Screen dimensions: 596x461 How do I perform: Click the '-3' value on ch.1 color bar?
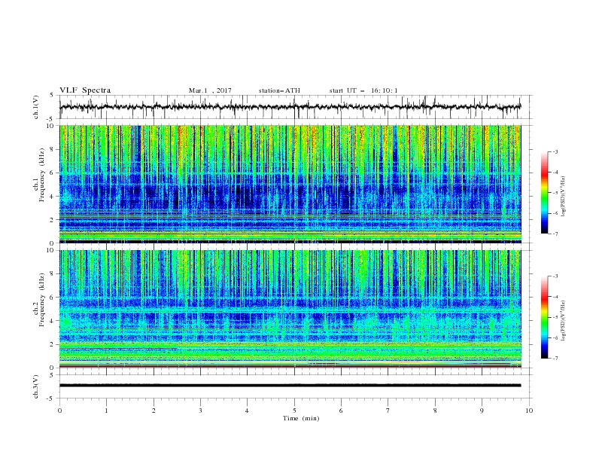(555, 151)
